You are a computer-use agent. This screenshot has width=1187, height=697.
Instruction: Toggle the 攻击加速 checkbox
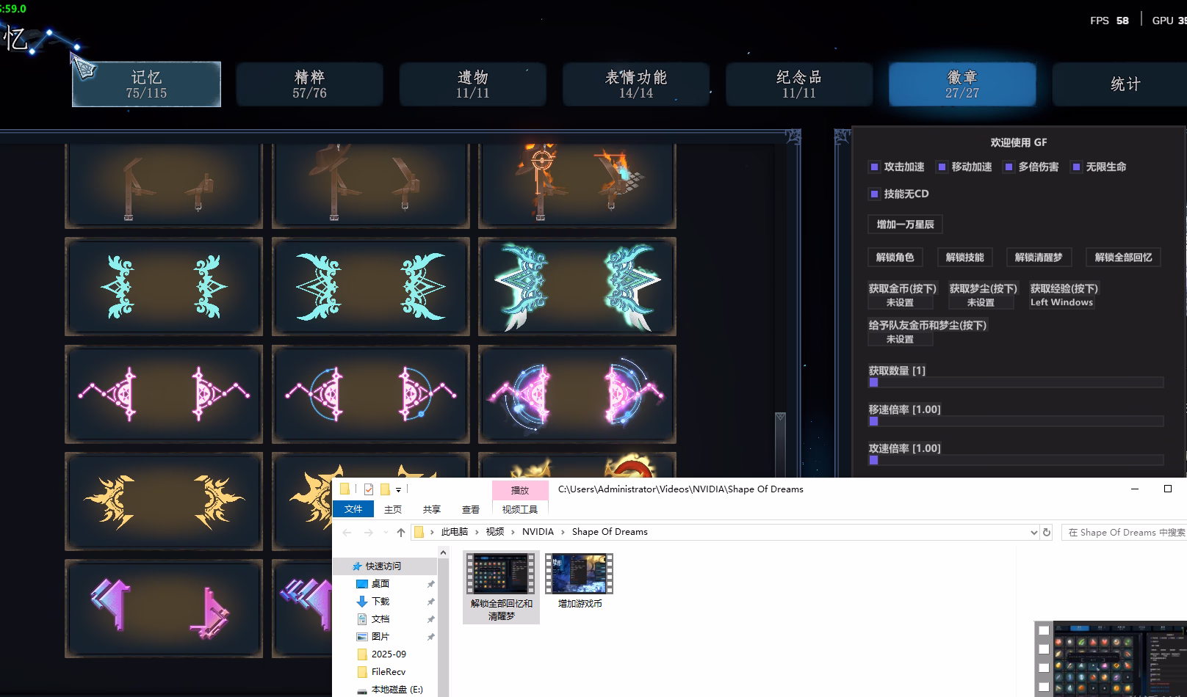pyautogui.click(x=873, y=167)
